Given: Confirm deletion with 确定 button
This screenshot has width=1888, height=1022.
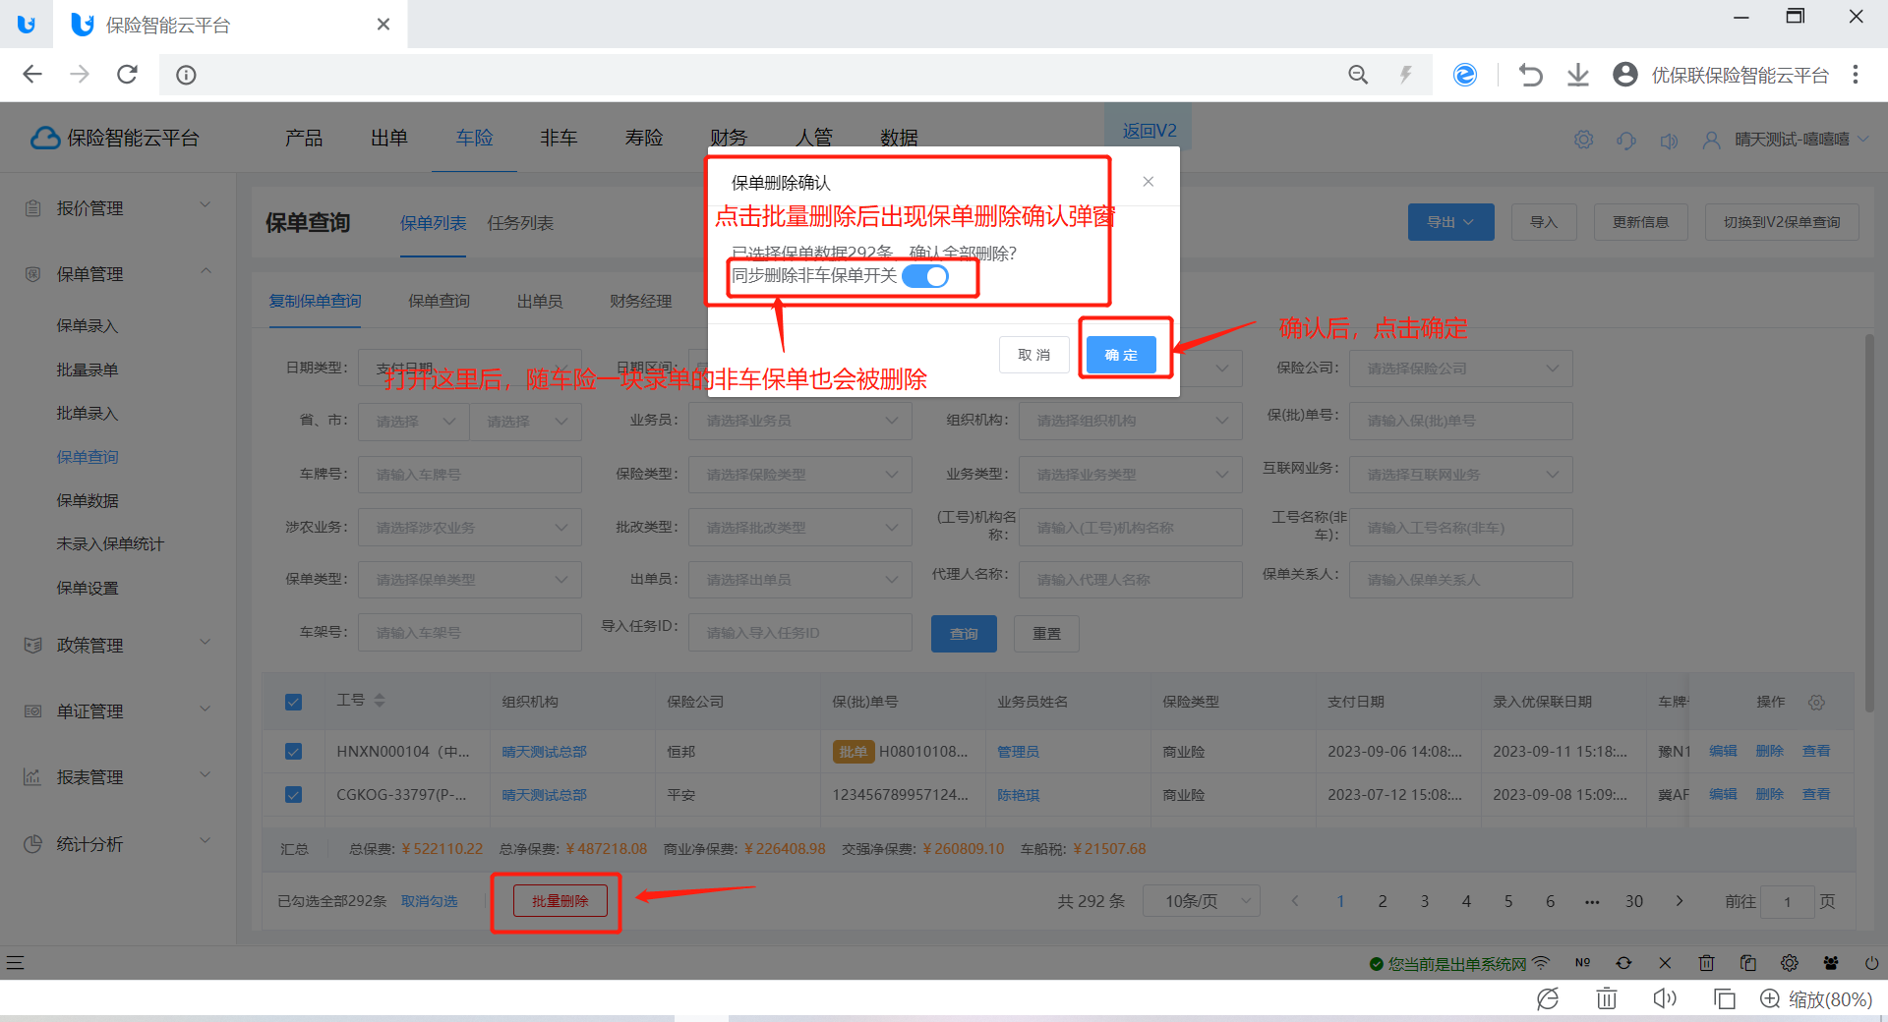Looking at the screenshot, I should point(1121,355).
